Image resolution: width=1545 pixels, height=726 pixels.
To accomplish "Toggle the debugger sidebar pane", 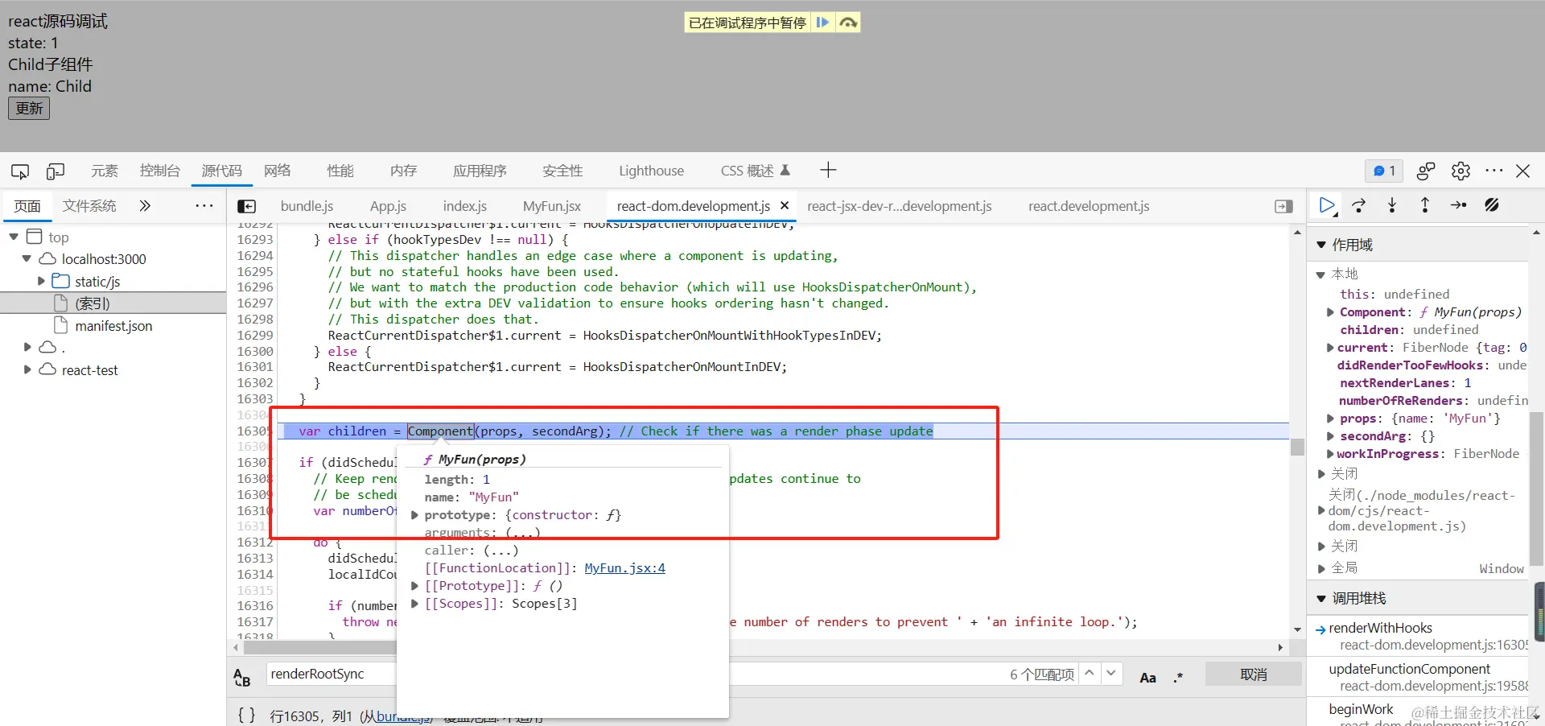I will [x=1284, y=206].
